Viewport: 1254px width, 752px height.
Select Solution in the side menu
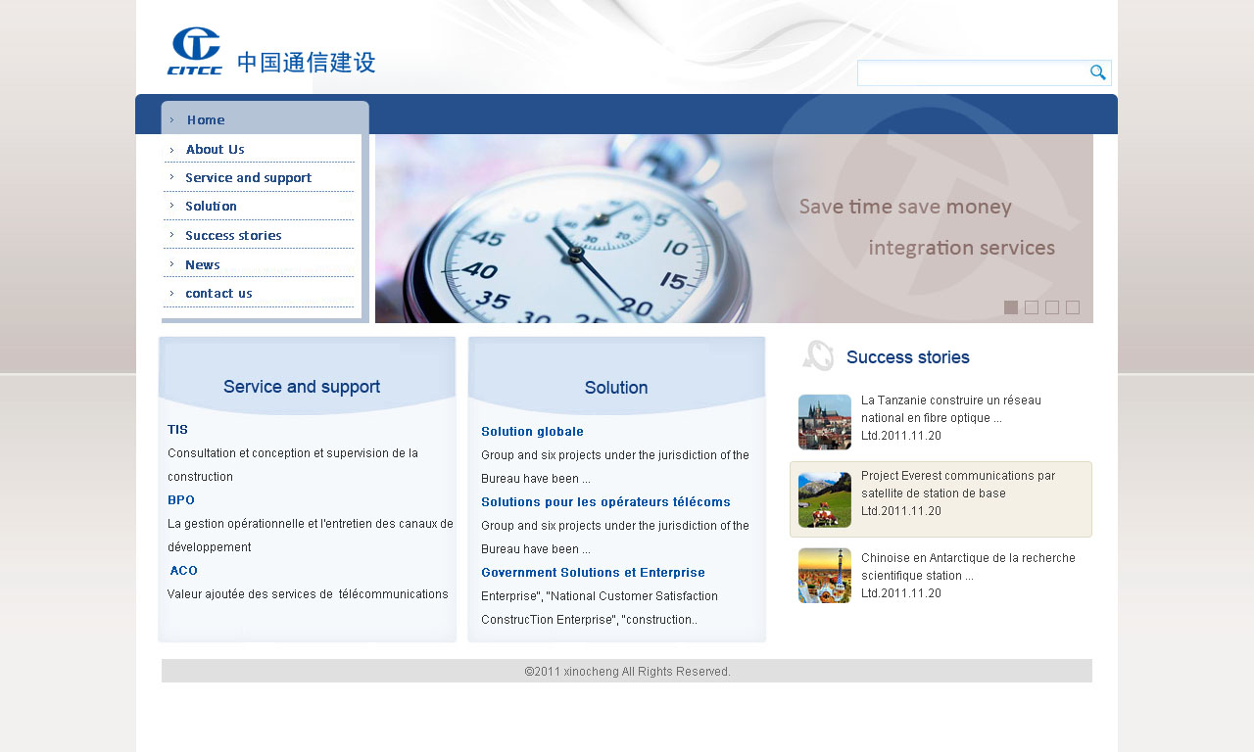click(x=211, y=207)
